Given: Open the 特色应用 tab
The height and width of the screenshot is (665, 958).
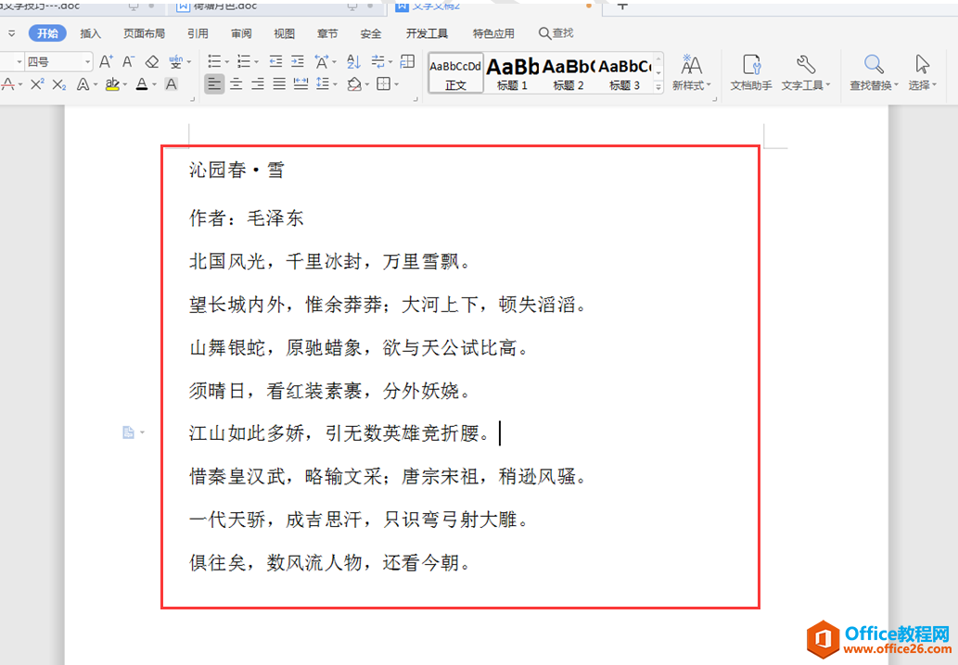Looking at the screenshot, I should coord(493,33).
